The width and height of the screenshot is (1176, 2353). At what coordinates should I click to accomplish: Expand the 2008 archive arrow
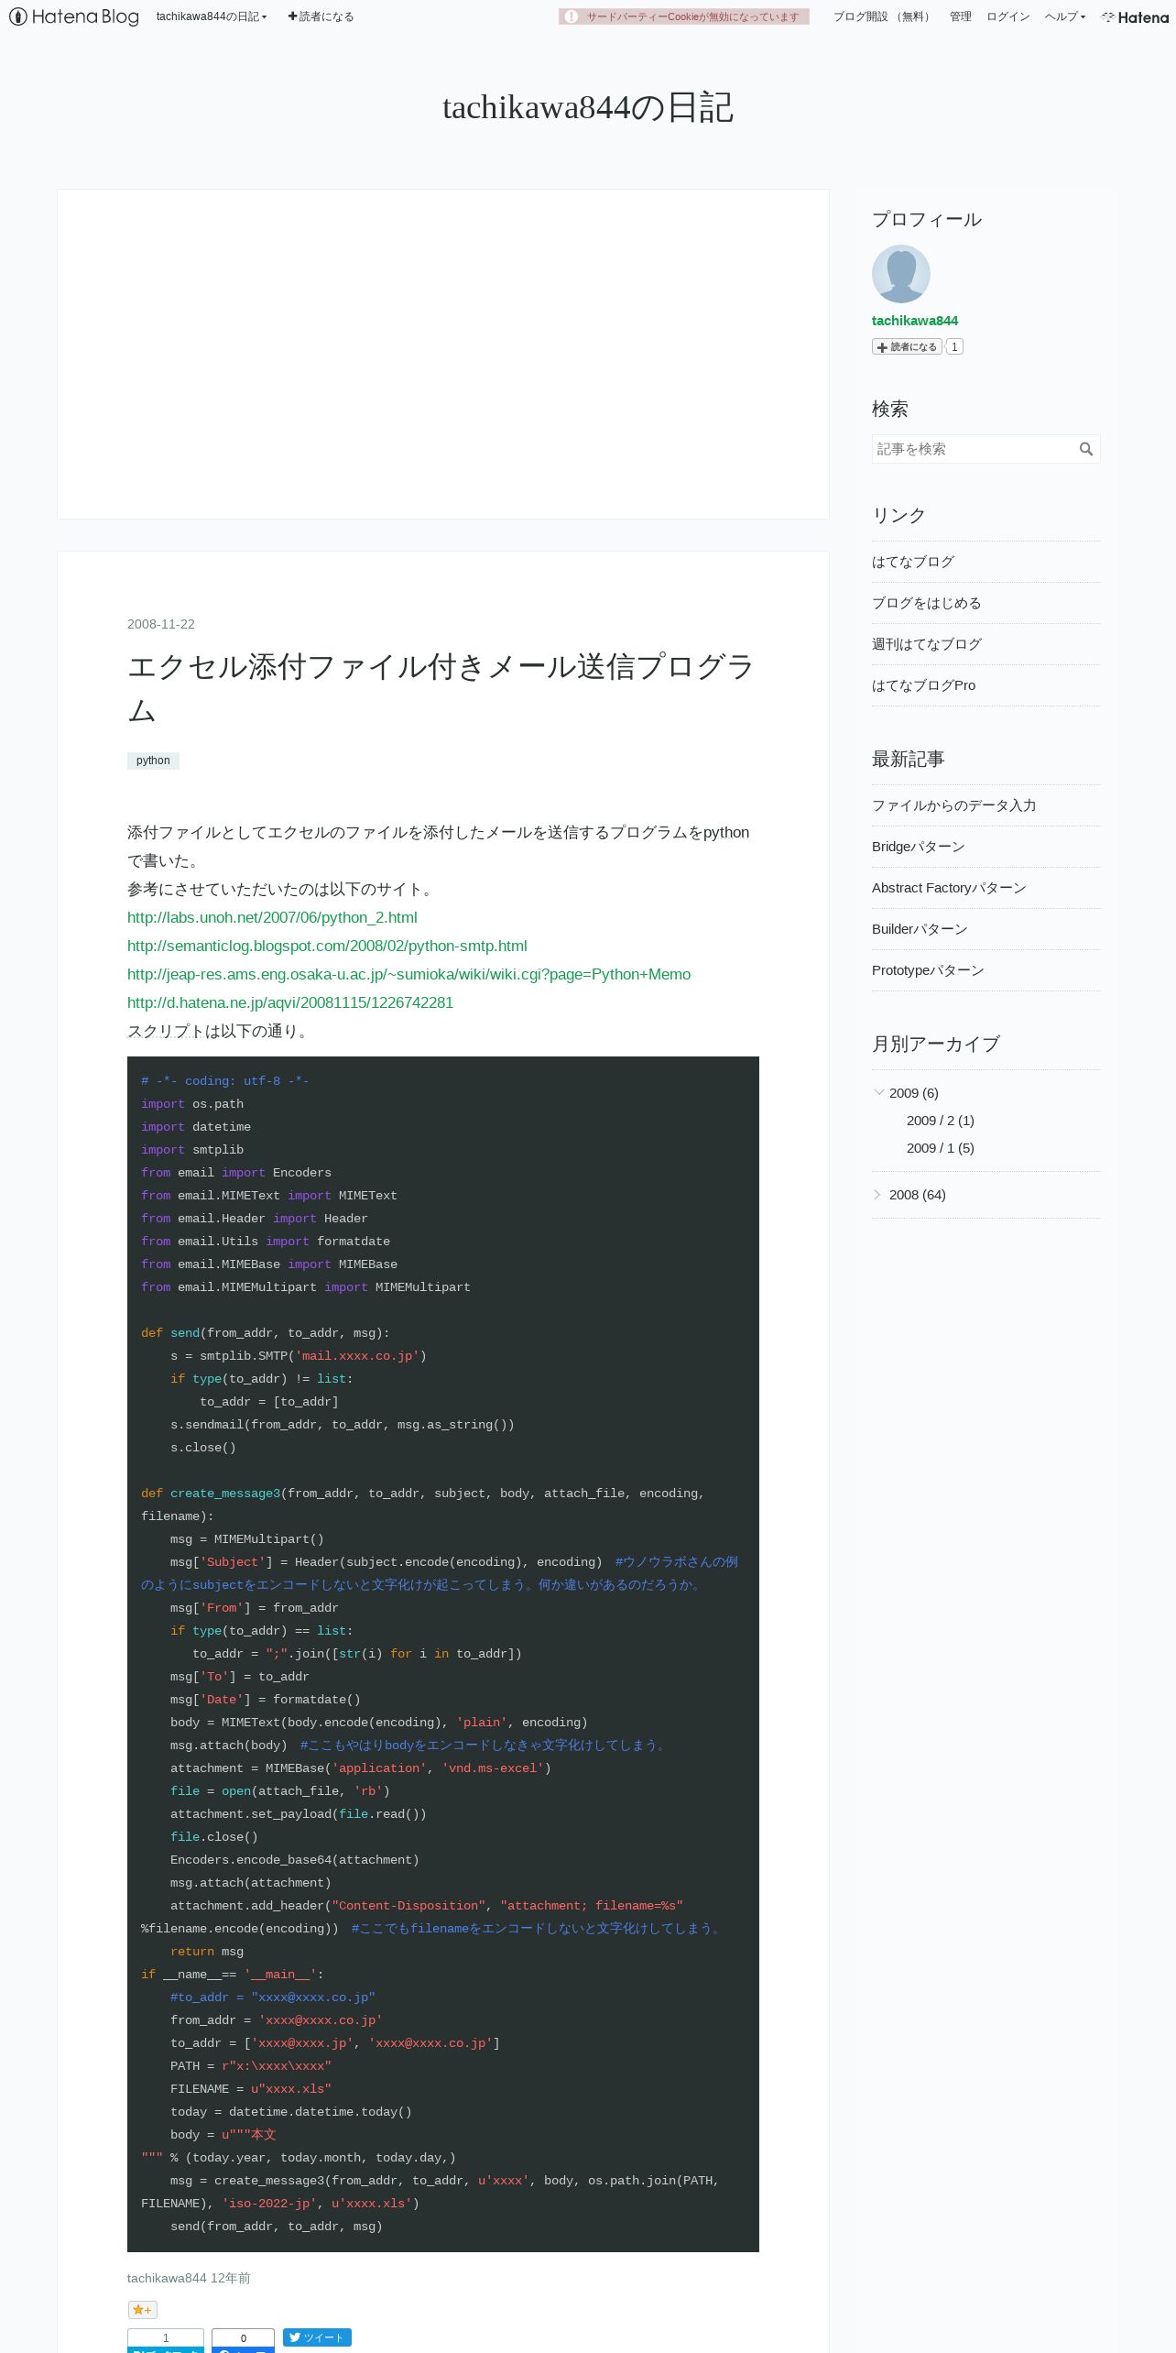(877, 1195)
